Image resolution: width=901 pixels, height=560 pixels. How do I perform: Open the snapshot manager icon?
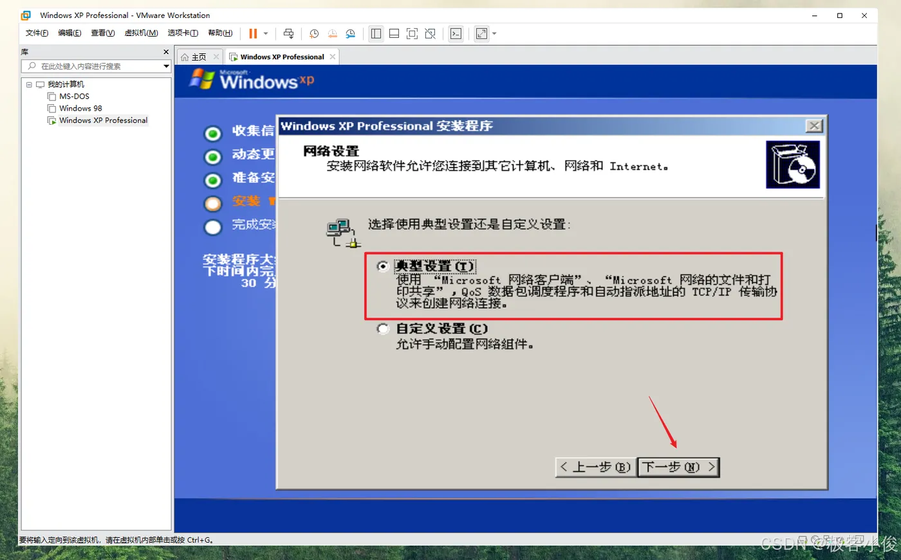(350, 33)
